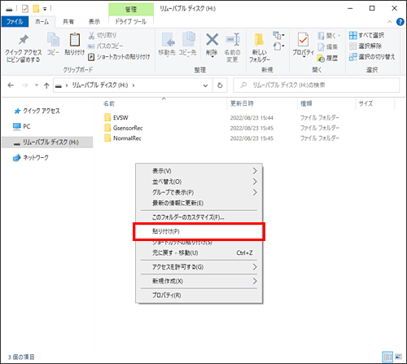Viewport: 407px width, 364px height.
Task: Click Select All in the ribbon
Action: pos(367,35)
